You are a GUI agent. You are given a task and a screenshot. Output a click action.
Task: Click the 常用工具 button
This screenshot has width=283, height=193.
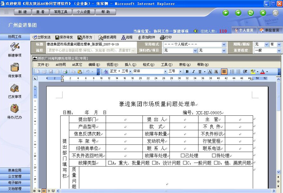[61, 12]
